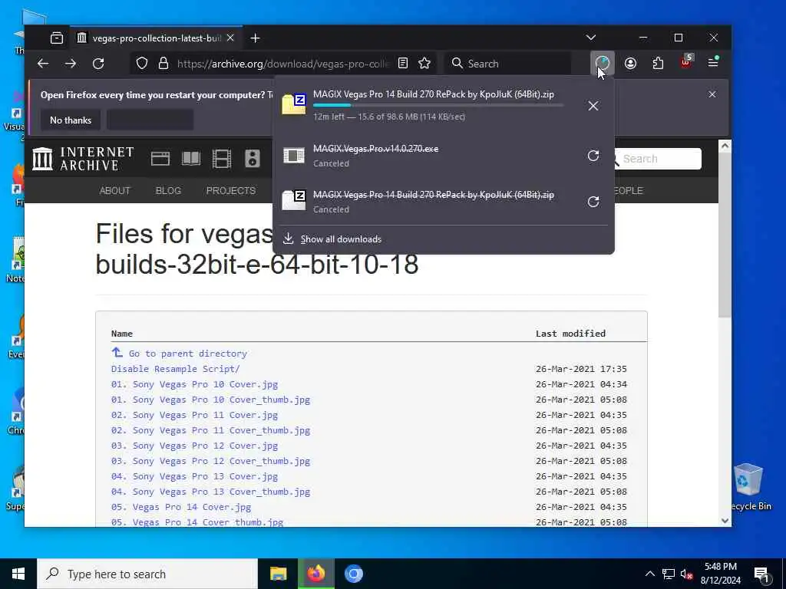
Task: Retry the canceled MAGIX Vegas Pro zip download
Action: click(x=593, y=202)
